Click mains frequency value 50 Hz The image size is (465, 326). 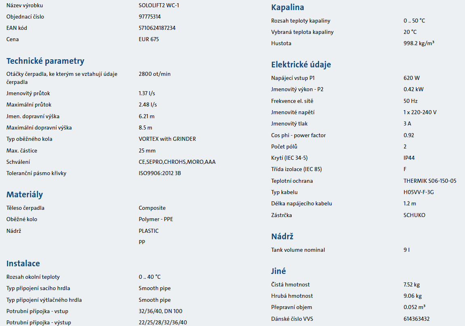click(x=410, y=101)
